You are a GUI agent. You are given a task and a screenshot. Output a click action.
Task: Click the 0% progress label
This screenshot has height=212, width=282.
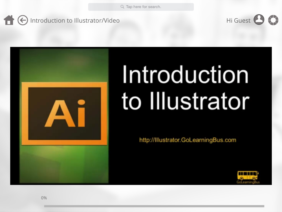pyautogui.click(x=44, y=198)
